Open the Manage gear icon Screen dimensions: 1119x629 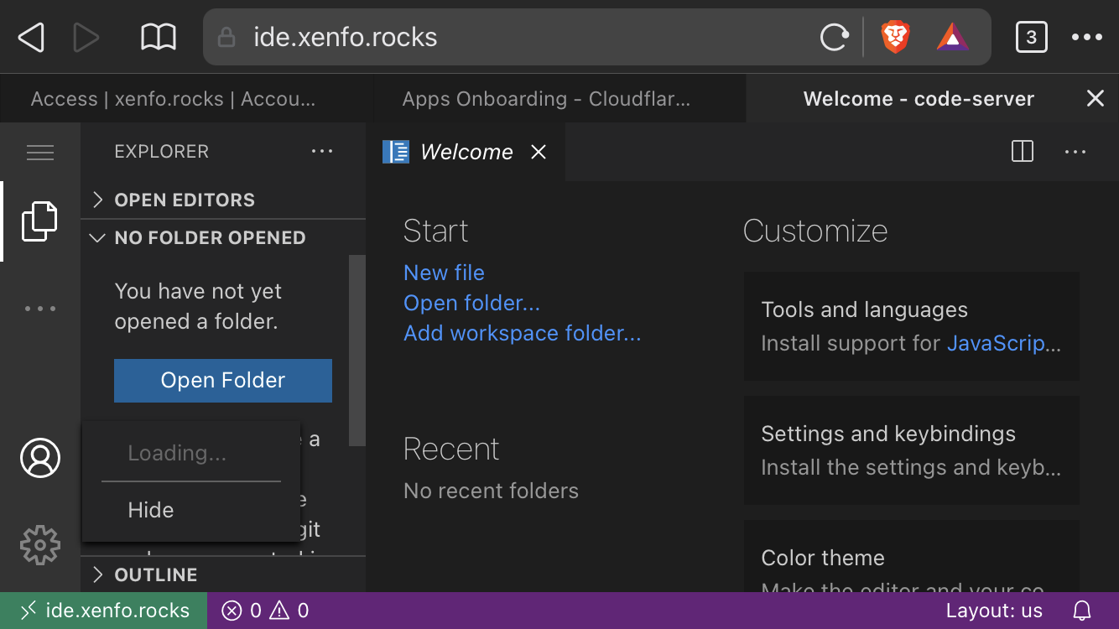pyautogui.click(x=39, y=545)
